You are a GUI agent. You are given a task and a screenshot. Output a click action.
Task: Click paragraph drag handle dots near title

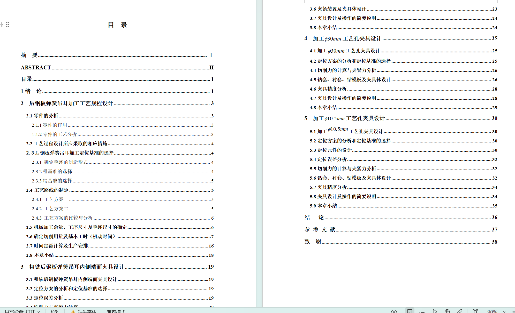[8, 25]
